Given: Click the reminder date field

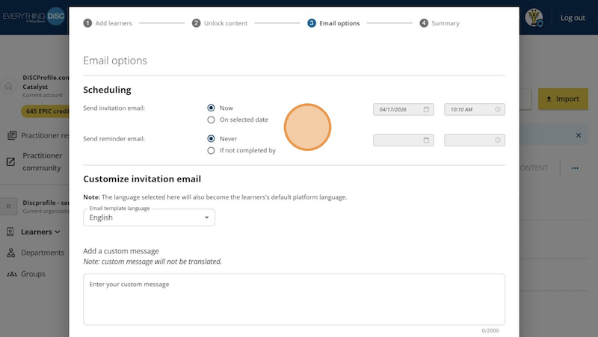Looking at the screenshot, I should point(404,140).
